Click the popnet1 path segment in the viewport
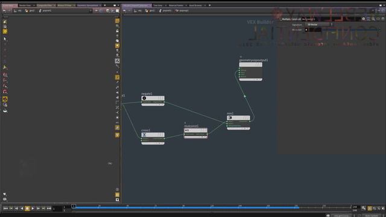The height and width of the screenshot is (217, 386). 45,11
